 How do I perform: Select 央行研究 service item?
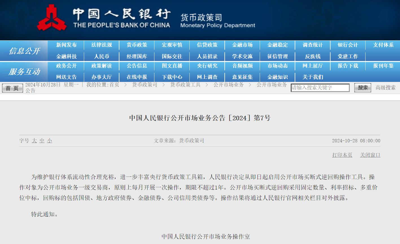(x=207, y=66)
